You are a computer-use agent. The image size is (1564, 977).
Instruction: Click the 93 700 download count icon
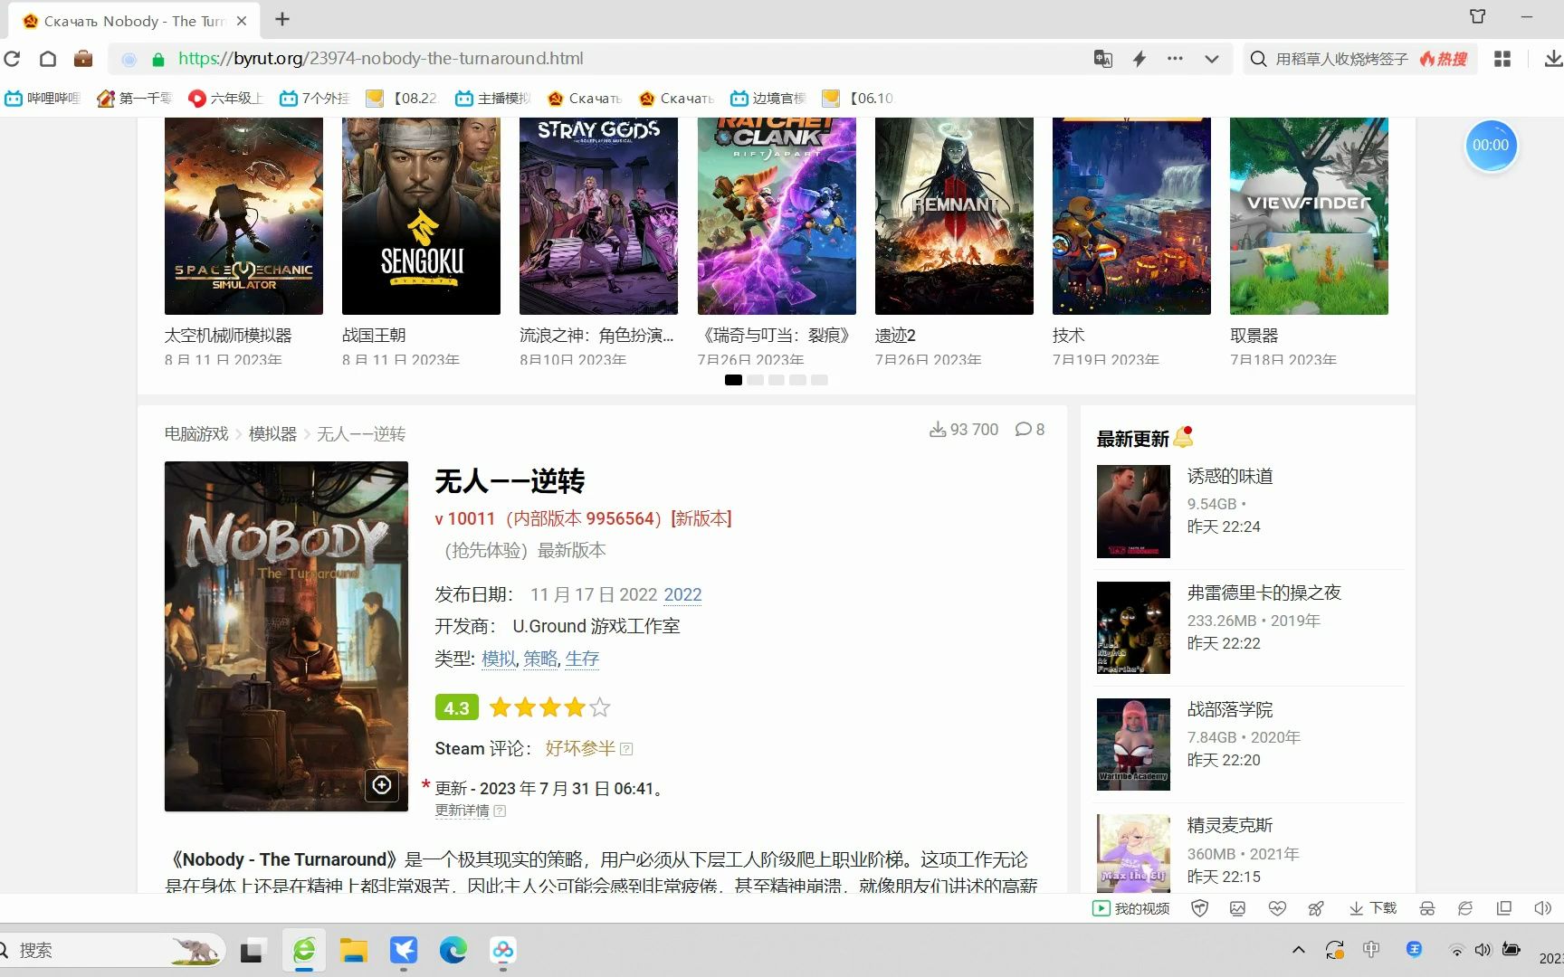pyautogui.click(x=938, y=430)
